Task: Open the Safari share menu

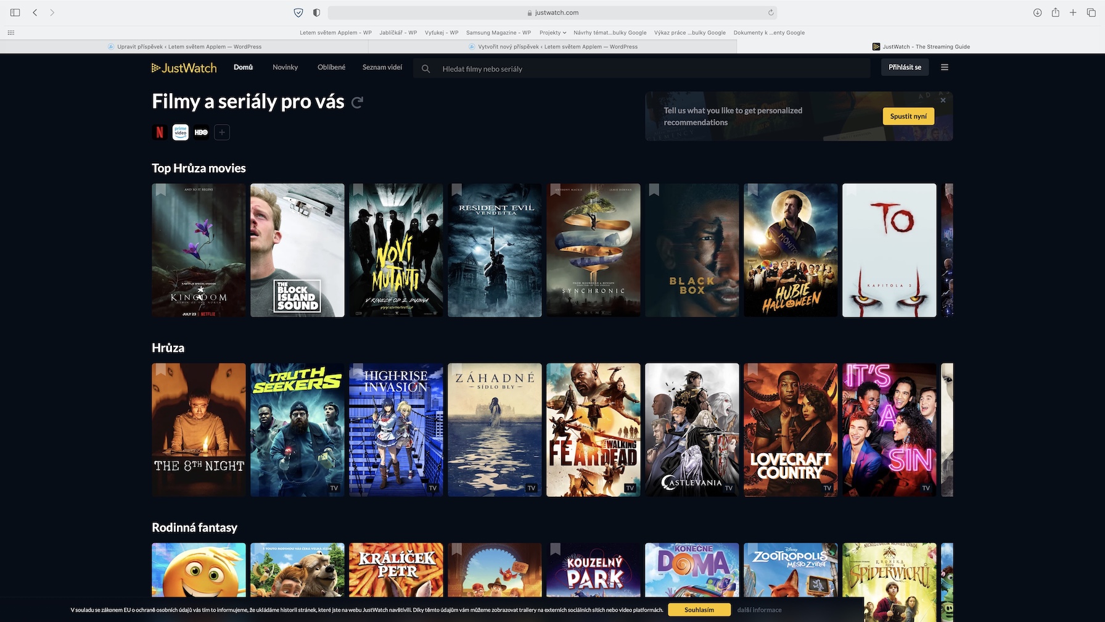Action: 1056,12
